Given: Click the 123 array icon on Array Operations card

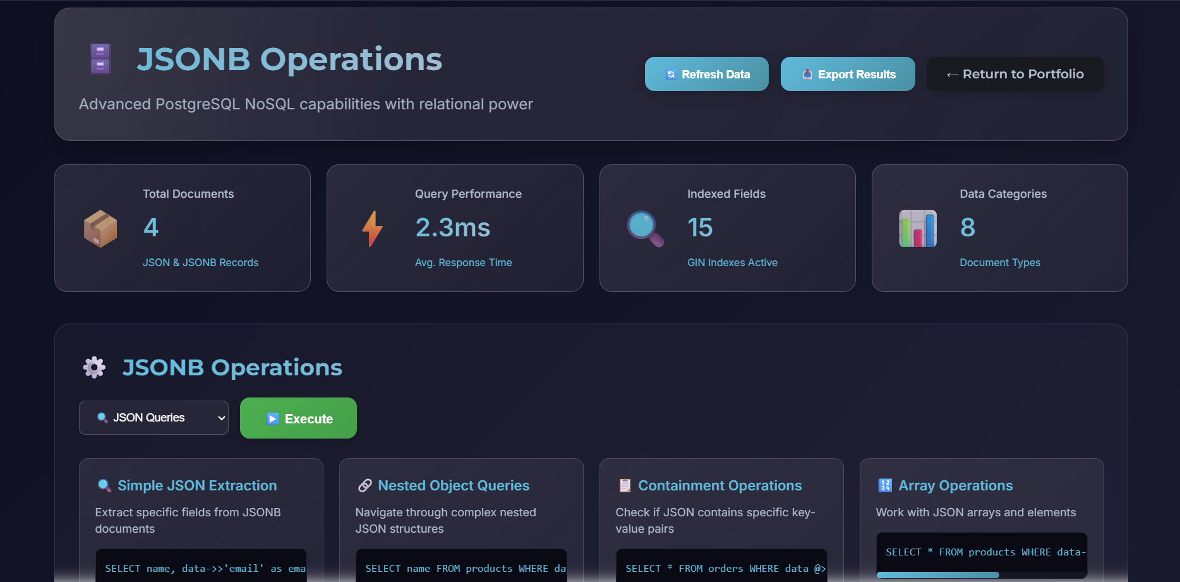Looking at the screenshot, I should pyautogui.click(x=884, y=485).
